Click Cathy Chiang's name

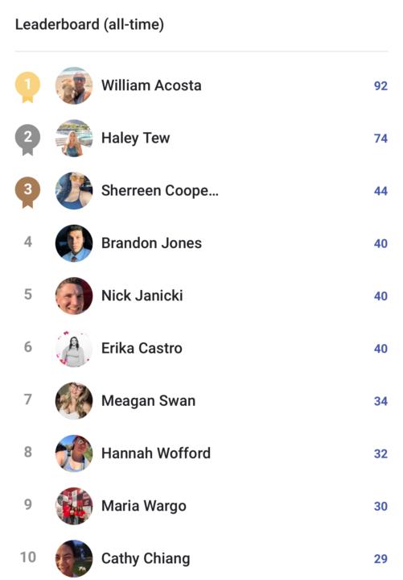[146, 559]
